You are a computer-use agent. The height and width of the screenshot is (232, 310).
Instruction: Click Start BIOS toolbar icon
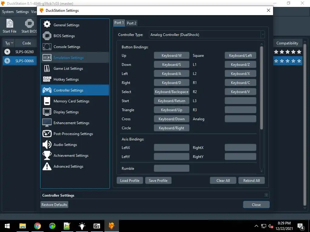pos(29,24)
